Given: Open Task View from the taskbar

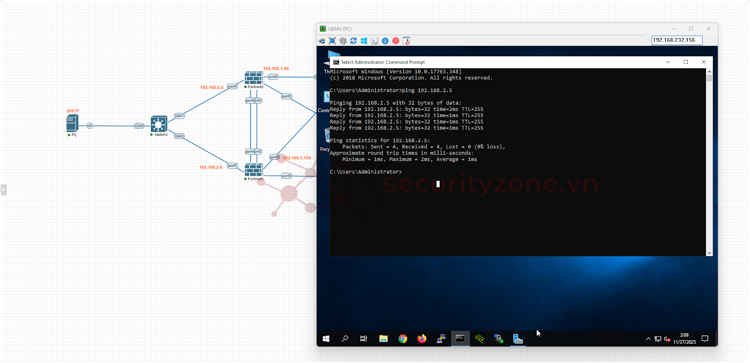Looking at the screenshot, I should point(364,339).
